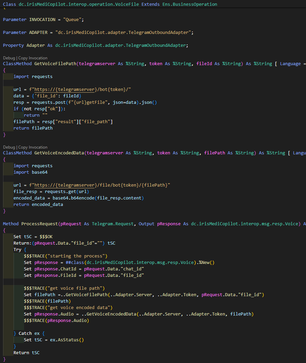This screenshot has width=306, height=363.
Task: Click the "chat_id" string
Action: click(x=132, y=269)
